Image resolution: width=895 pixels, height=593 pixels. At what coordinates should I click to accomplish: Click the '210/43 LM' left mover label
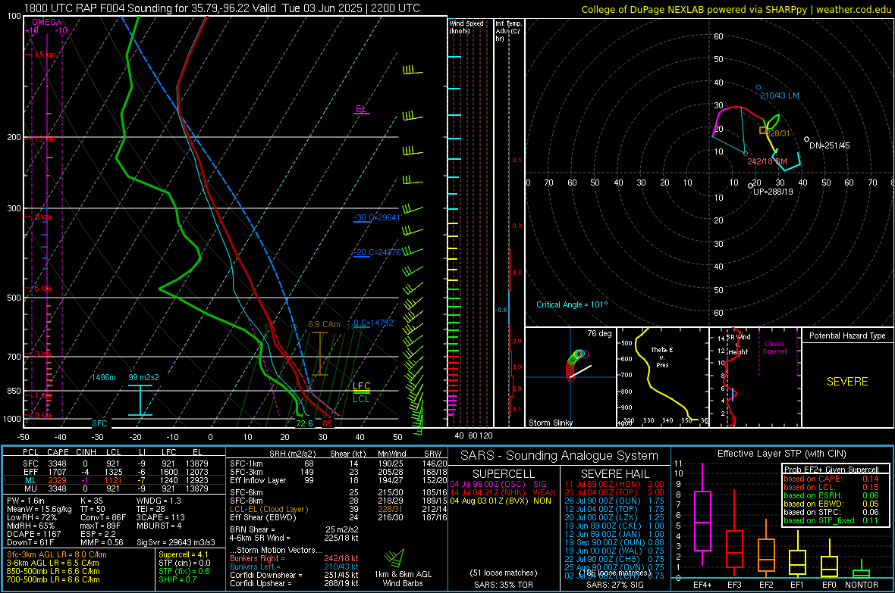point(780,95)
